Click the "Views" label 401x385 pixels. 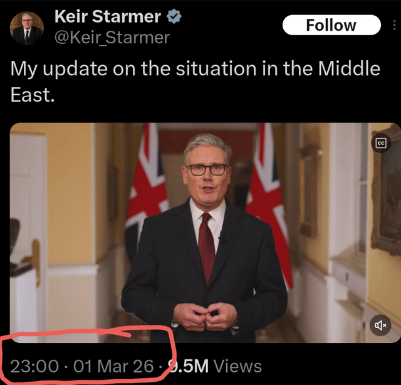click(x=237, y=366)
